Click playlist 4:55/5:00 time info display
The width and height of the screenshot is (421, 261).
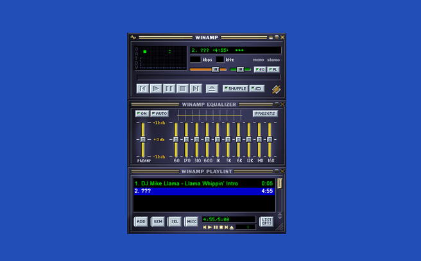228,219
